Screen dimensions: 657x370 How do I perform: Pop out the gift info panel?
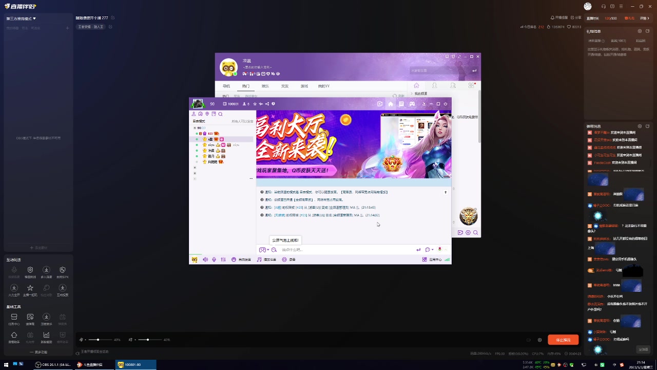pyautogui.click(x=648, y=31)
